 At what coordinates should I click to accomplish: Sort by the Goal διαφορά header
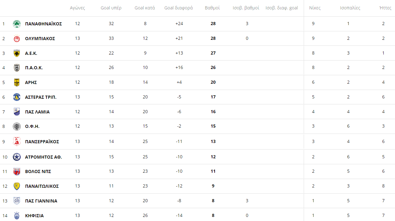click(179, 8)
